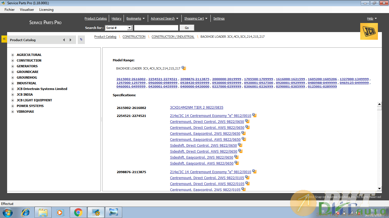The image size is (389, 218).
Task: Open the media player taskbar icon
Action: point(60,212)
